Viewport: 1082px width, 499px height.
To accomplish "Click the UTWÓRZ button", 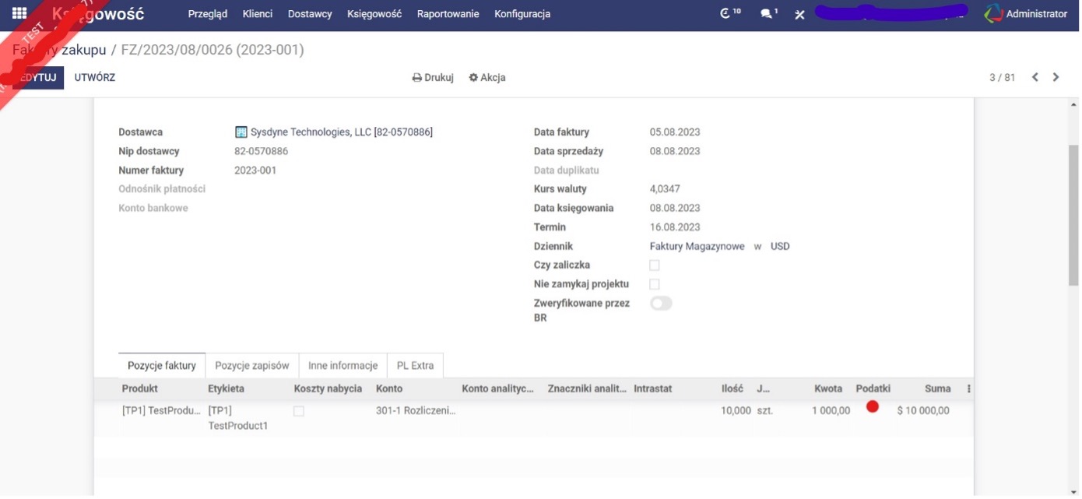I will coord(95,77).
